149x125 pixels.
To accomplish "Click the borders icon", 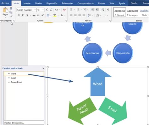I will tap(104, 15).
